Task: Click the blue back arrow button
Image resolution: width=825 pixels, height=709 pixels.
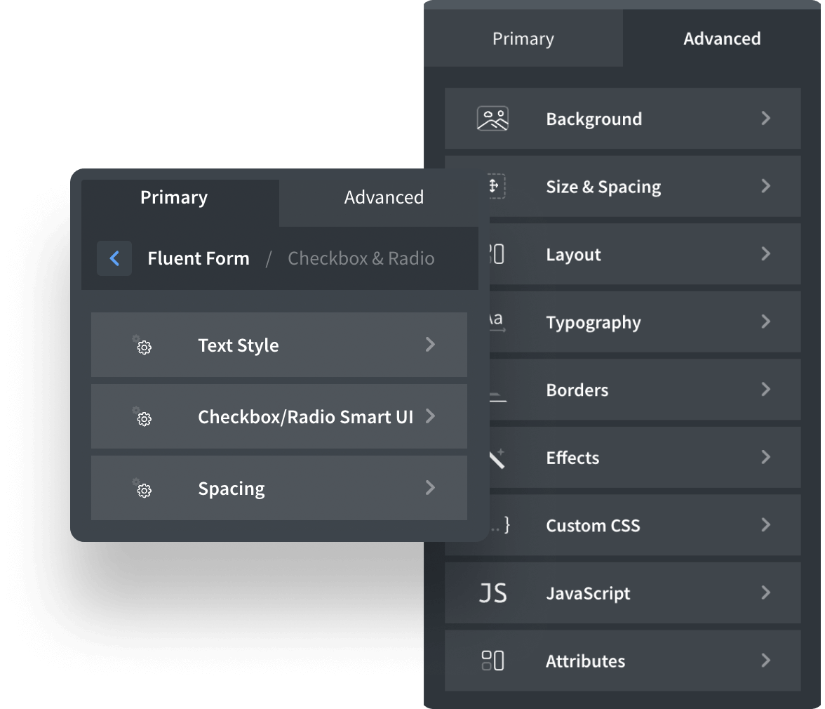Action: click(x=114, y=258)
